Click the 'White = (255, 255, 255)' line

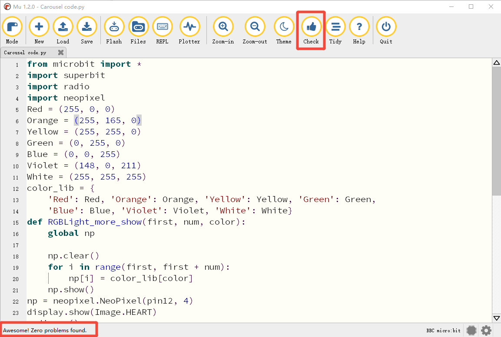(x=86, y=177)
